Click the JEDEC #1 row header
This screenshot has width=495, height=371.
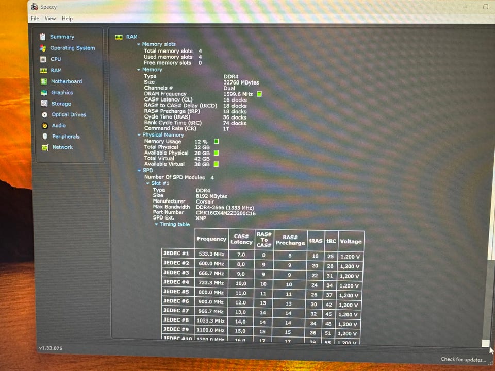point(178,254)
